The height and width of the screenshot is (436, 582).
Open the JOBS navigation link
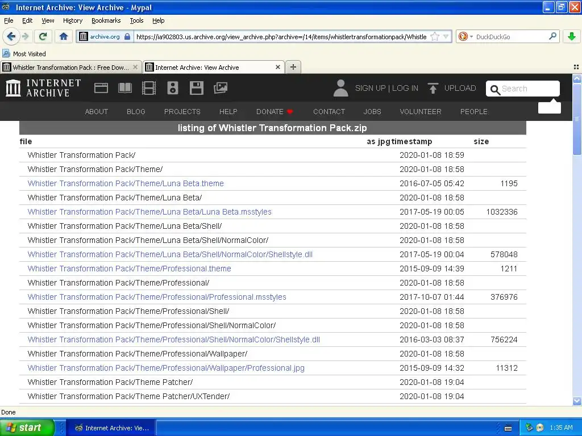pyautogui.click(x=372, y=112)
